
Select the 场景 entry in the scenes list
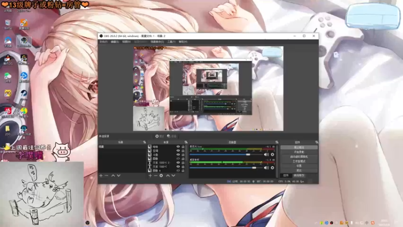(x=122, y=147)
